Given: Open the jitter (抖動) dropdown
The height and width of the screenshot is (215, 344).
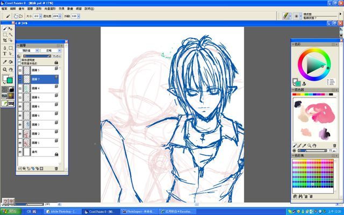Looking at the screenshot, I should (x=78, y=16).
